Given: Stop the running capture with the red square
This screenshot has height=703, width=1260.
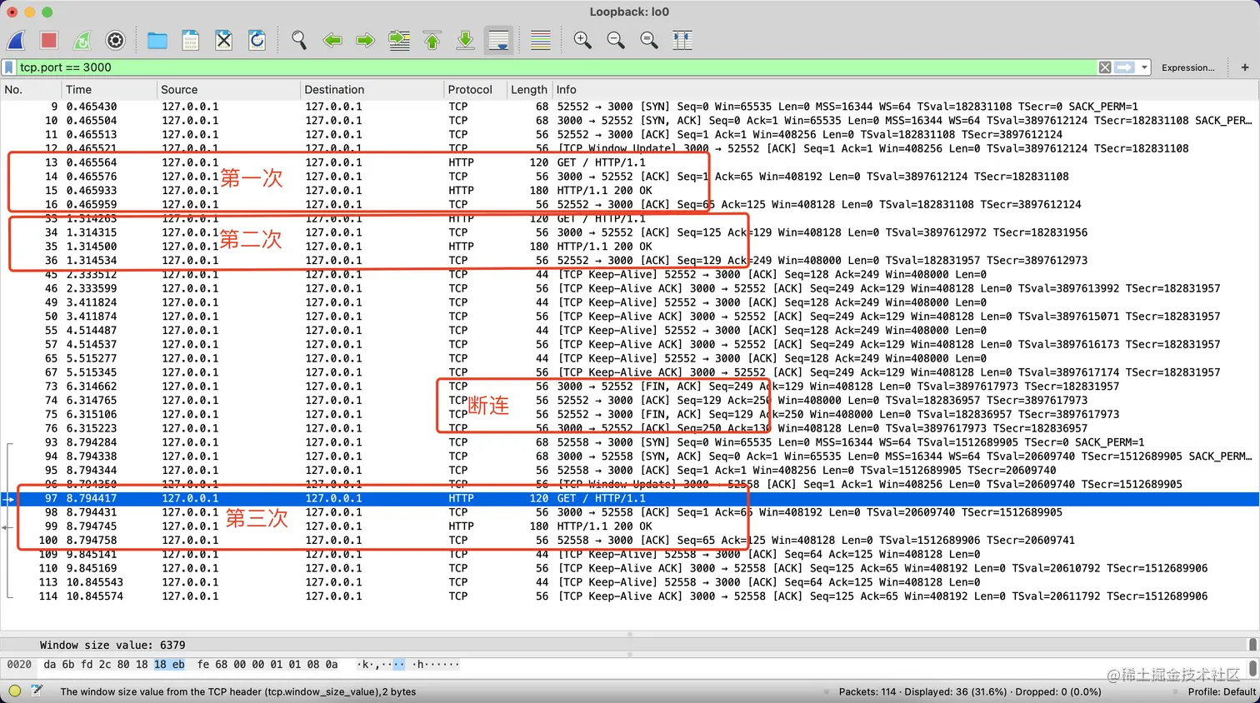Looking at the screenshot, I should click(x=49, y=40).
